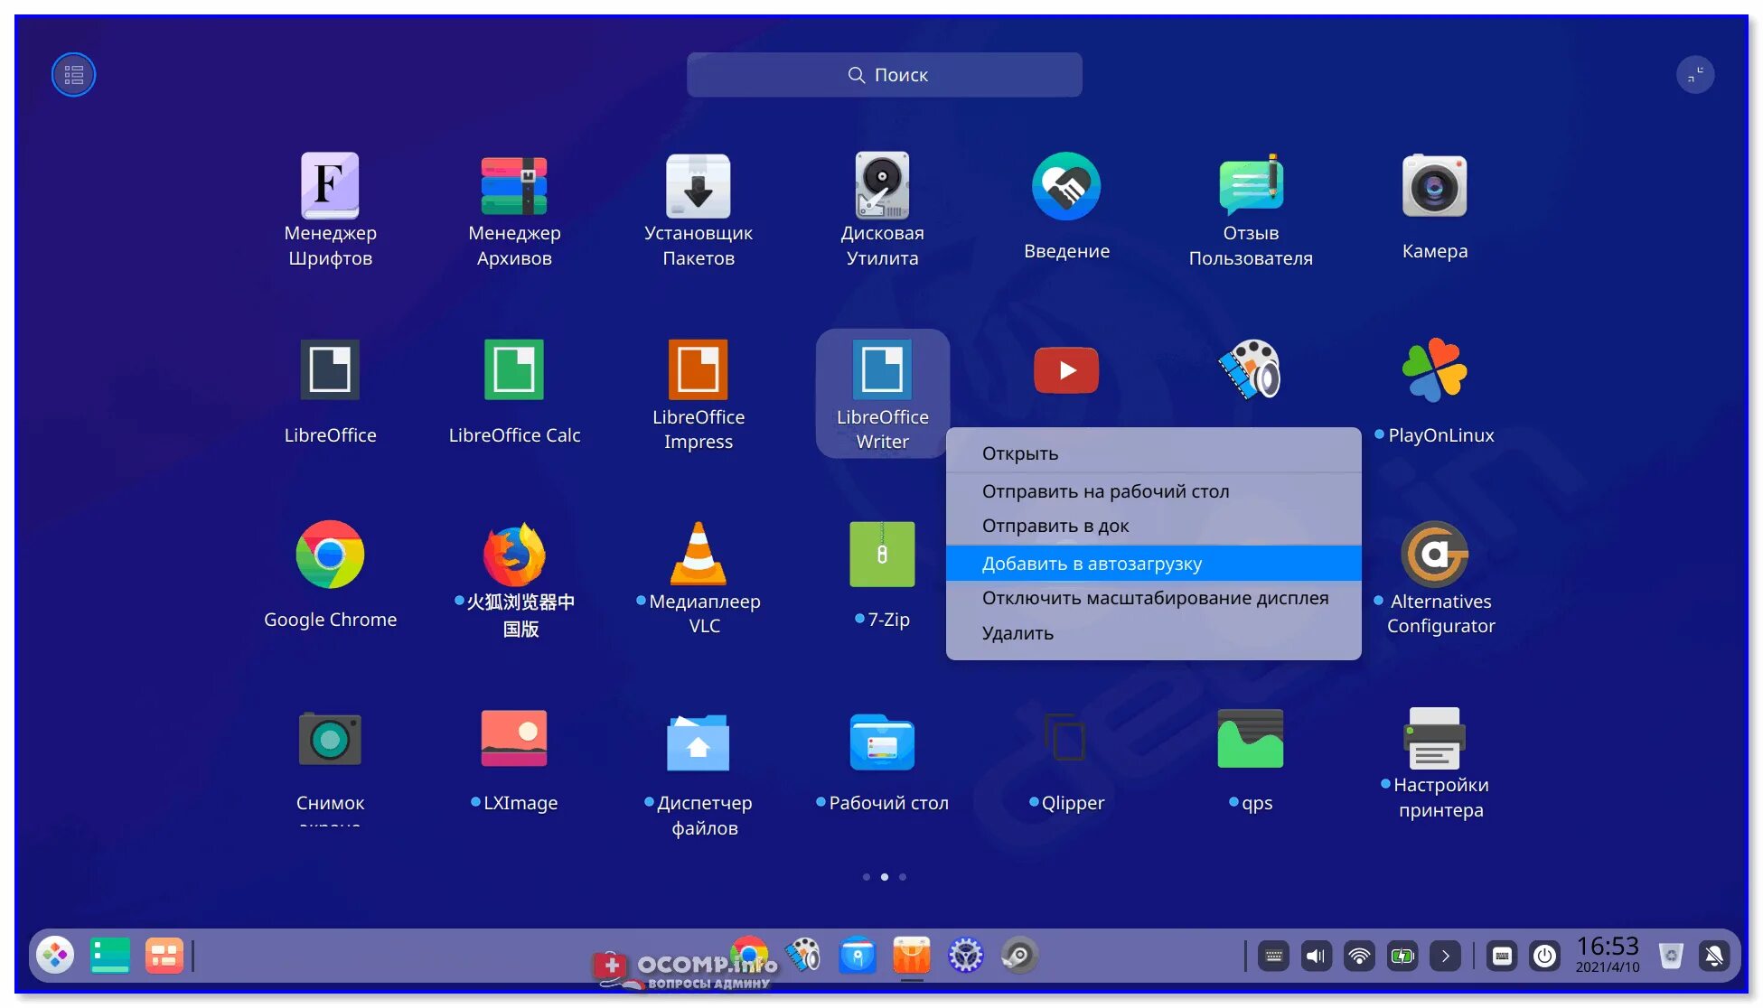Go to the third launcher page dot

[903, 877]
